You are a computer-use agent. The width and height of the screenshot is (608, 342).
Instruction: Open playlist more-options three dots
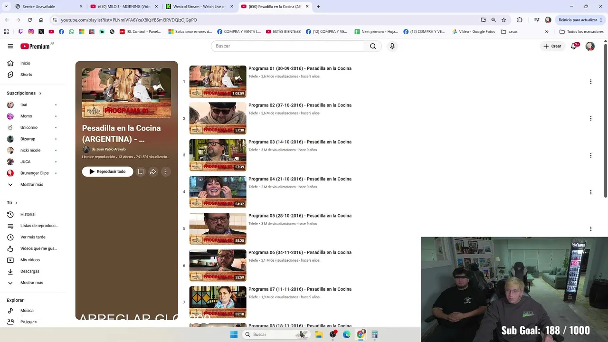pyautogui.click(x=165, y=171)
